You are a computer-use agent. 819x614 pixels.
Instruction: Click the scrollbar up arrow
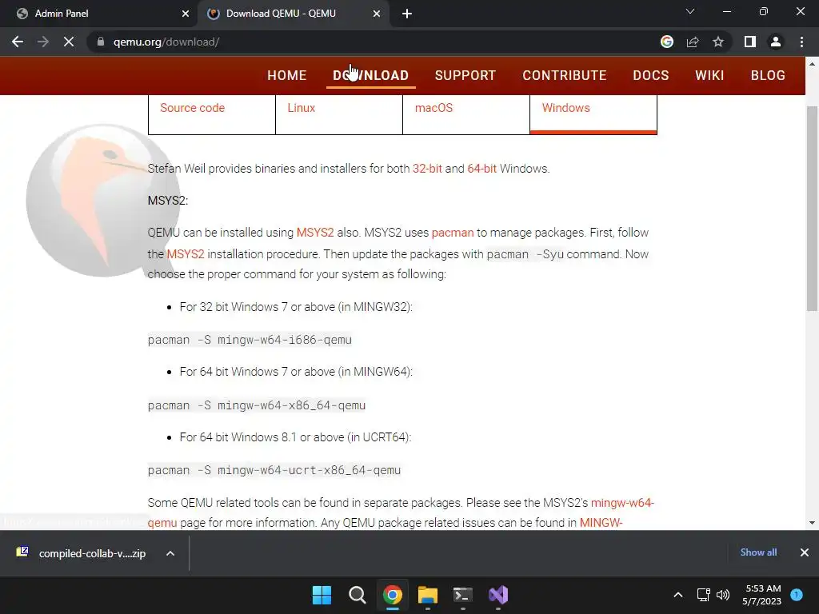click(812, 64)
